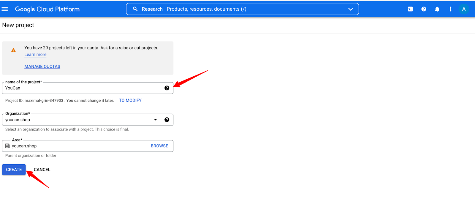Click help icon in Organization field

coord(167,120)
